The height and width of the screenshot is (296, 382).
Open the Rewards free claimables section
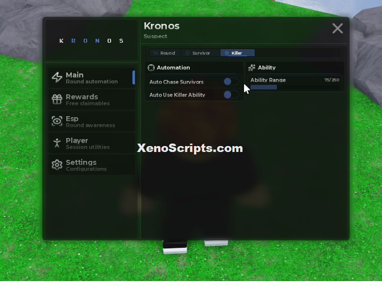pos(92,100)
